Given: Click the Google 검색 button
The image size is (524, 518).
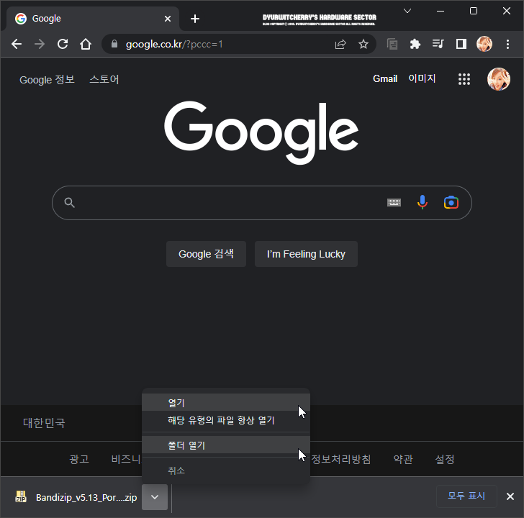Looking at the screenshot, I should click(x=206, y=254).
